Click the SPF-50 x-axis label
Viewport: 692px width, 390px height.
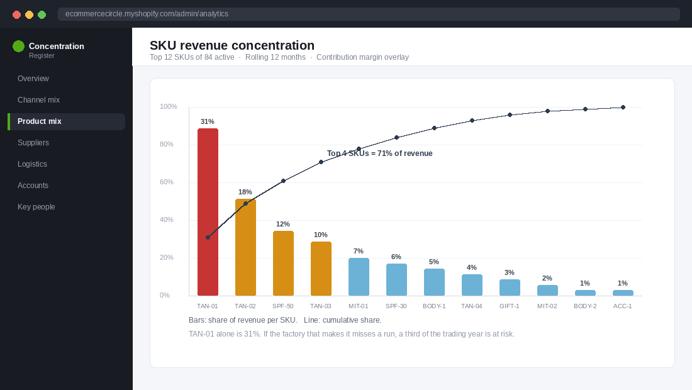click(283, 306)
